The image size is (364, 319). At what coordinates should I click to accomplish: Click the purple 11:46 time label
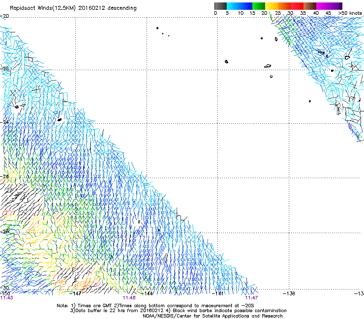[129, 298]
